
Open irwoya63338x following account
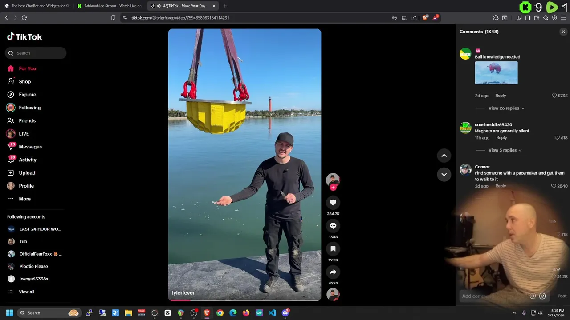(x=34, y=279)
